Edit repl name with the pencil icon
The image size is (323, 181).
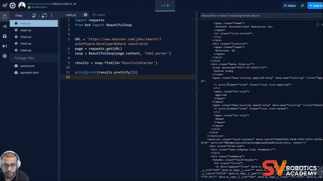point(75,4)
